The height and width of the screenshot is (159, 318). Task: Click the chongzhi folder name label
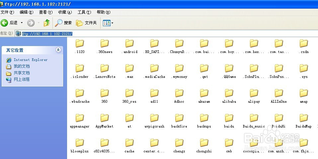204,151
